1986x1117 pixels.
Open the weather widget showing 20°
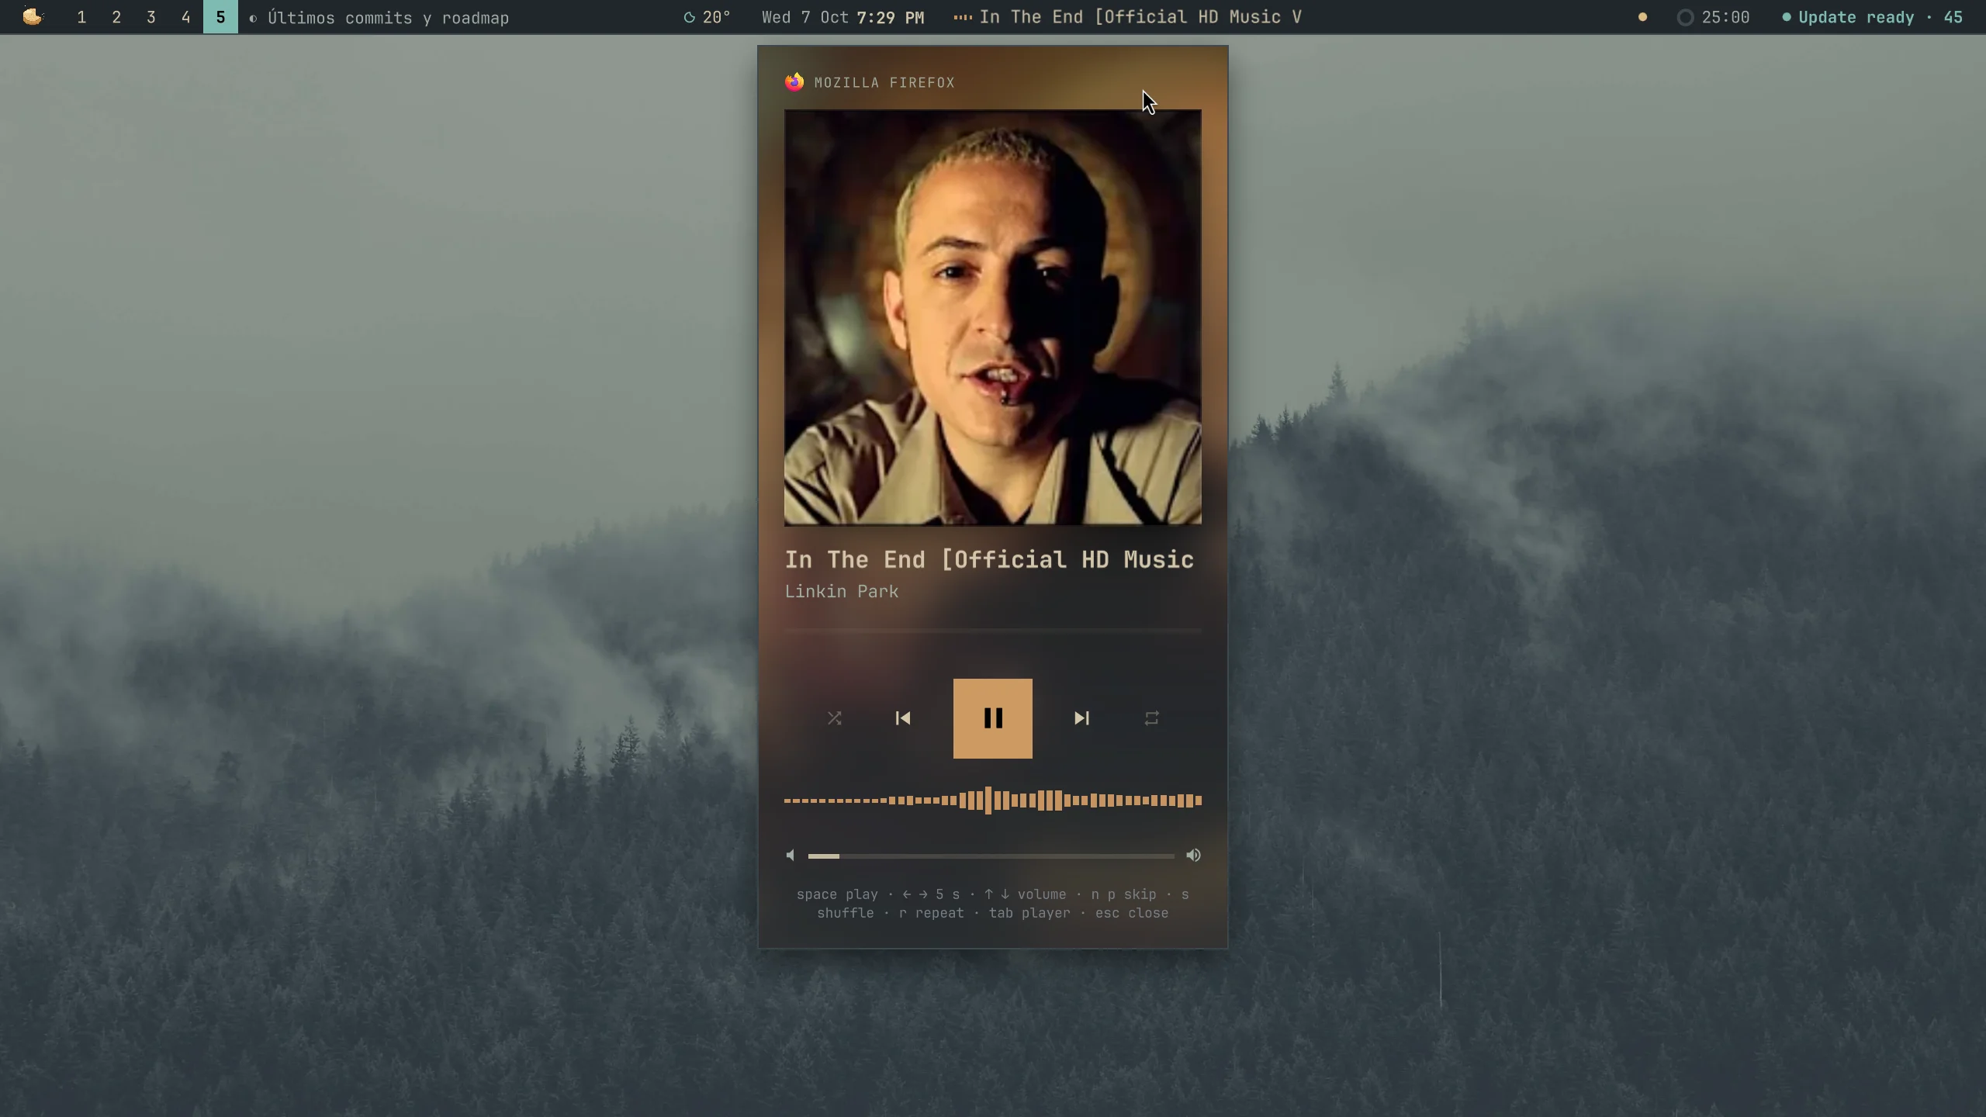(x=707, y=17)
